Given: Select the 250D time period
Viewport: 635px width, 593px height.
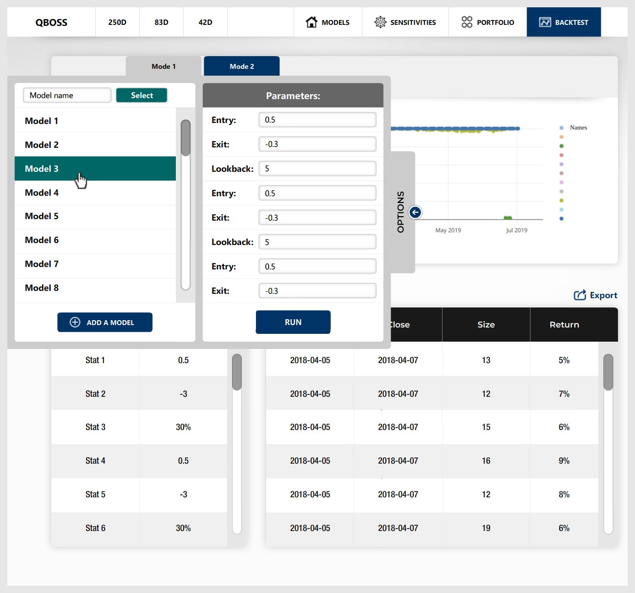Looking at the screenshot, I should tap(117, 22).
